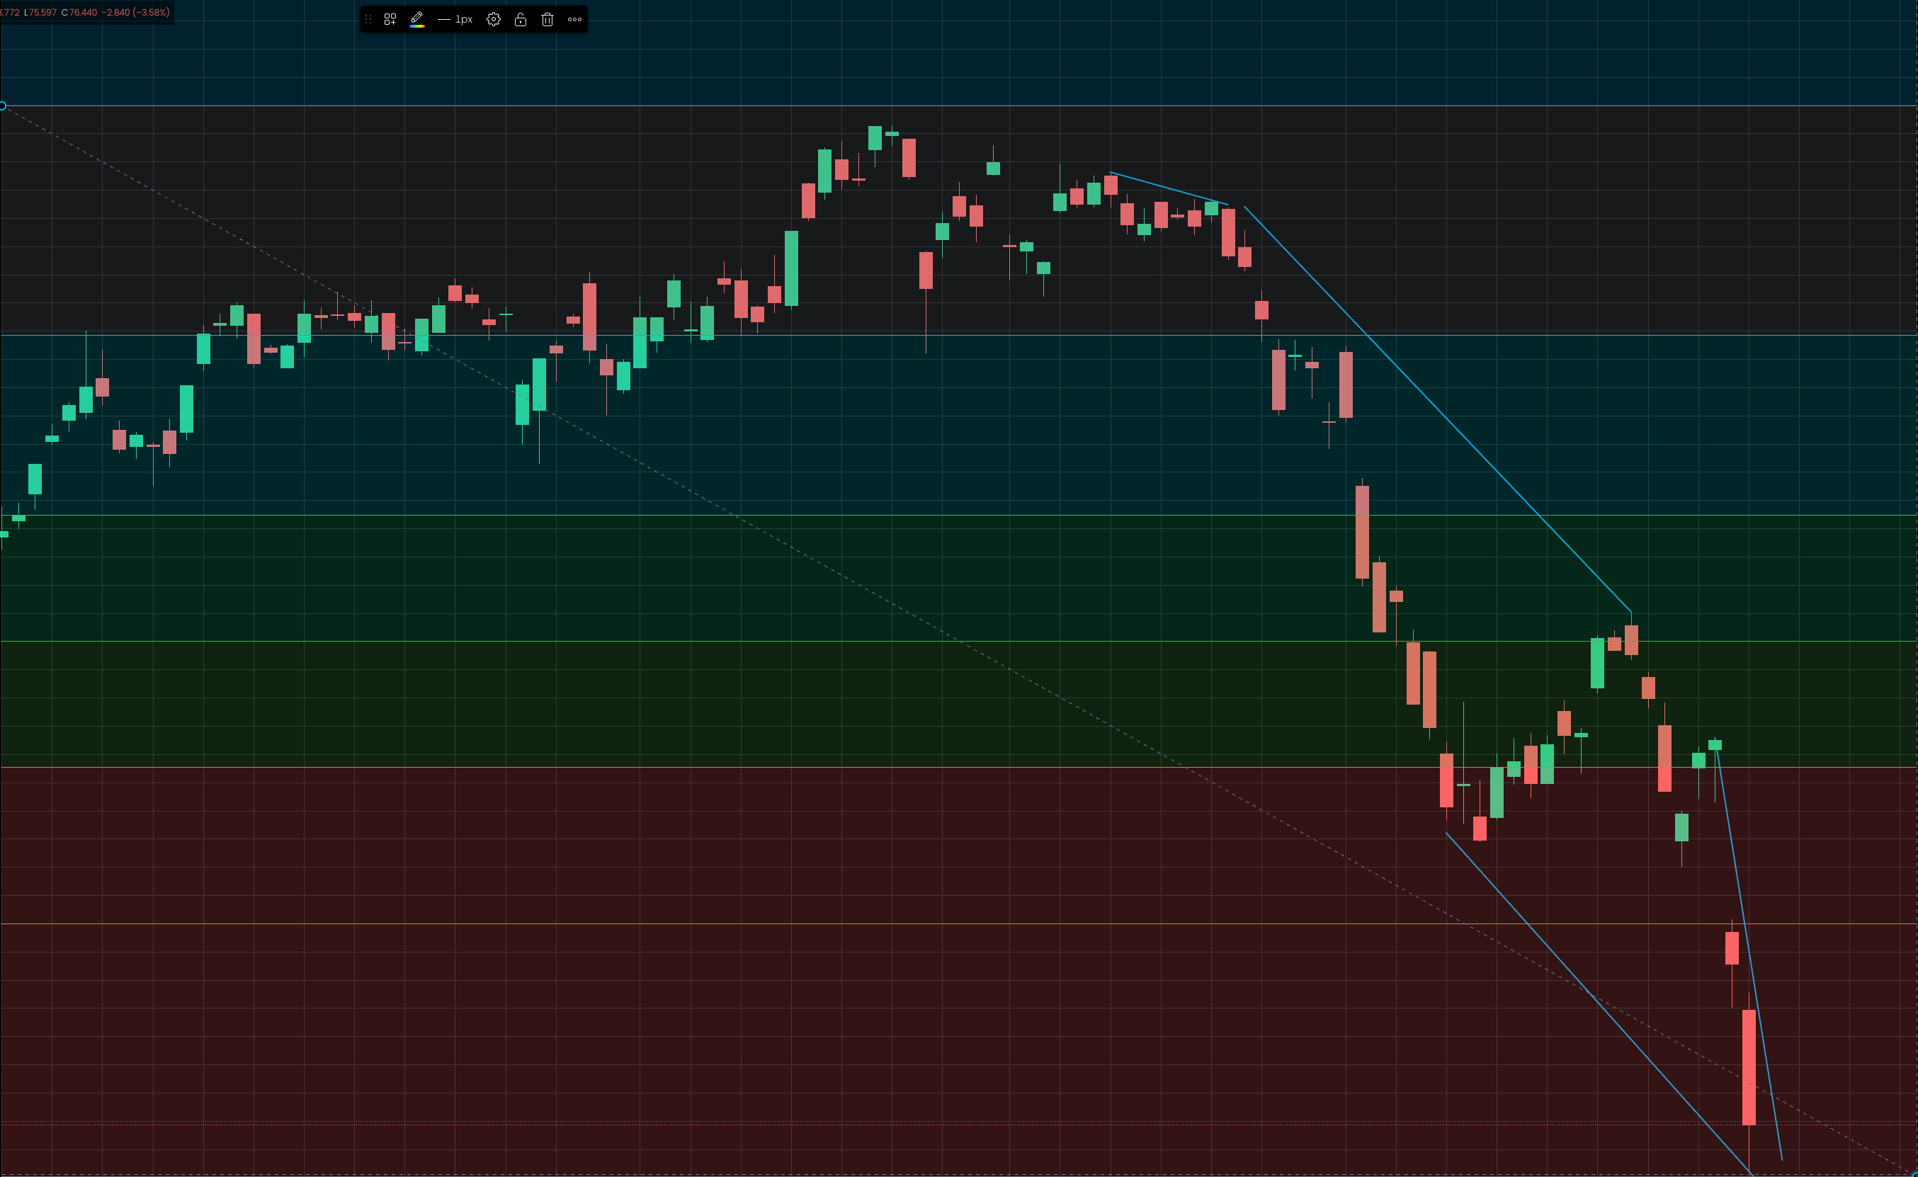Viewport: 1918px width, 1177px height.
Task: Open the pencil line color picker
Action: pyautogui.click(x=417, y=19)
